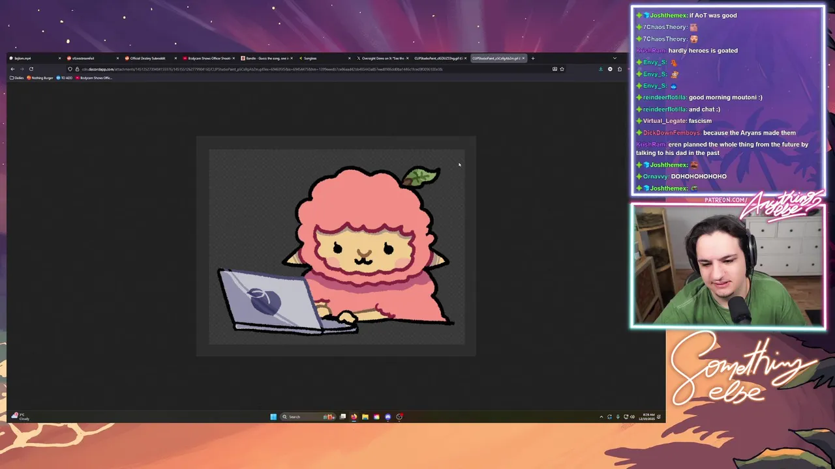
Task: Open the browser extensions menu
Action: tap(620, 69)
